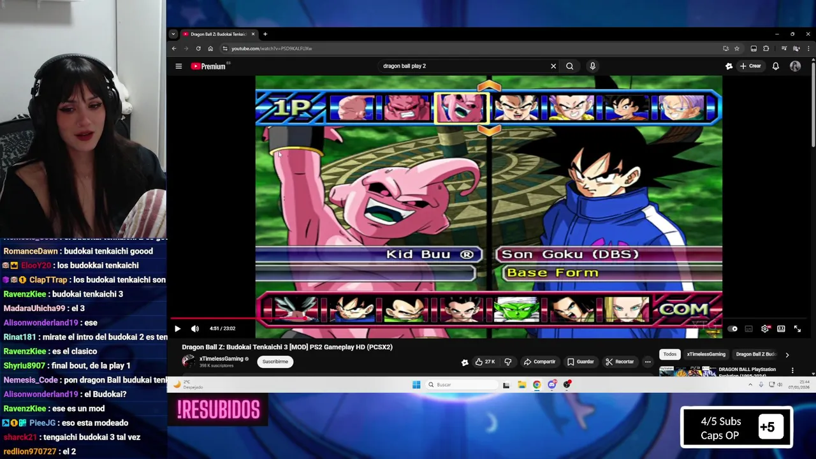Go to YouTube Premium home logo
Screen dimensions: 816x459
point(208,66)
